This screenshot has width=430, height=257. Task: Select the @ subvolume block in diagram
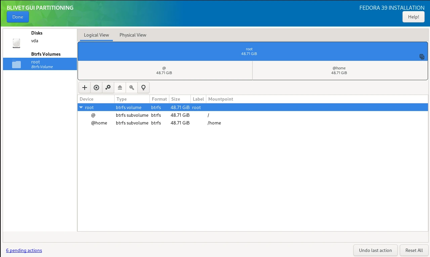[165, 70]
